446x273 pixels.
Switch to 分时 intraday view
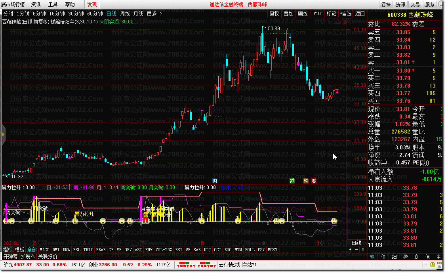[8, 13]
